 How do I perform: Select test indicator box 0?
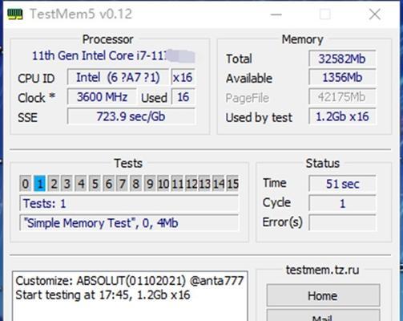point(26,184)
